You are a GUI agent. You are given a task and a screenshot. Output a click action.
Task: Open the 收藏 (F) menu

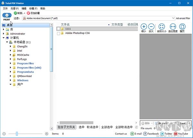33,8
